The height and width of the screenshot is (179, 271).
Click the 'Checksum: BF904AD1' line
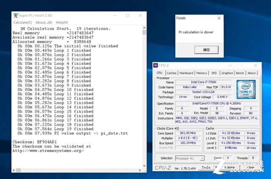tap(35, 142)
